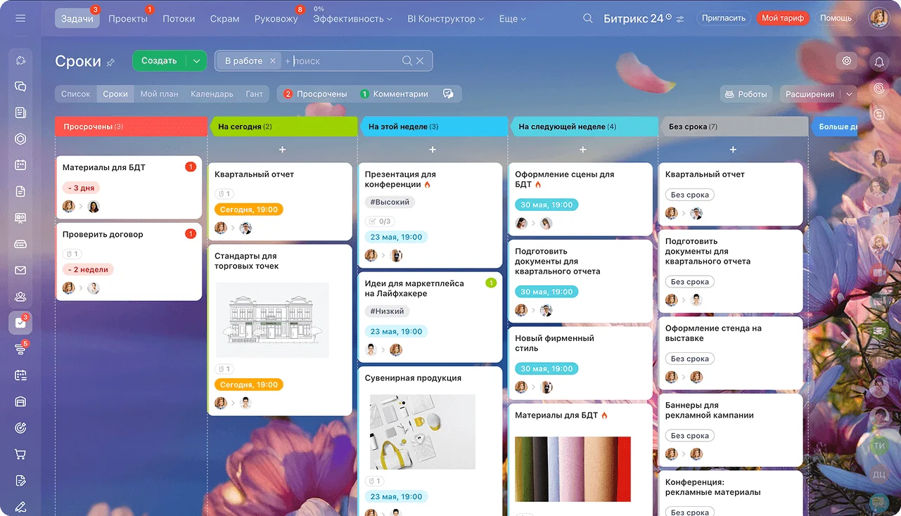Toggle the pin next to the Сроки title

[x=111, y=62]
